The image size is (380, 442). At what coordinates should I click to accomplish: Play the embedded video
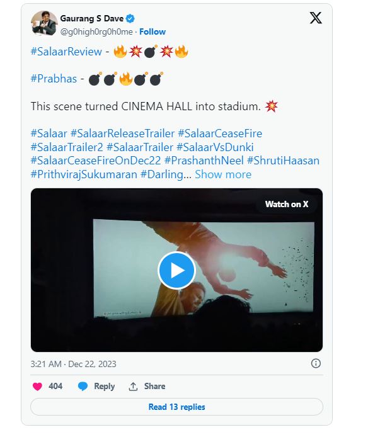[176, 270]
